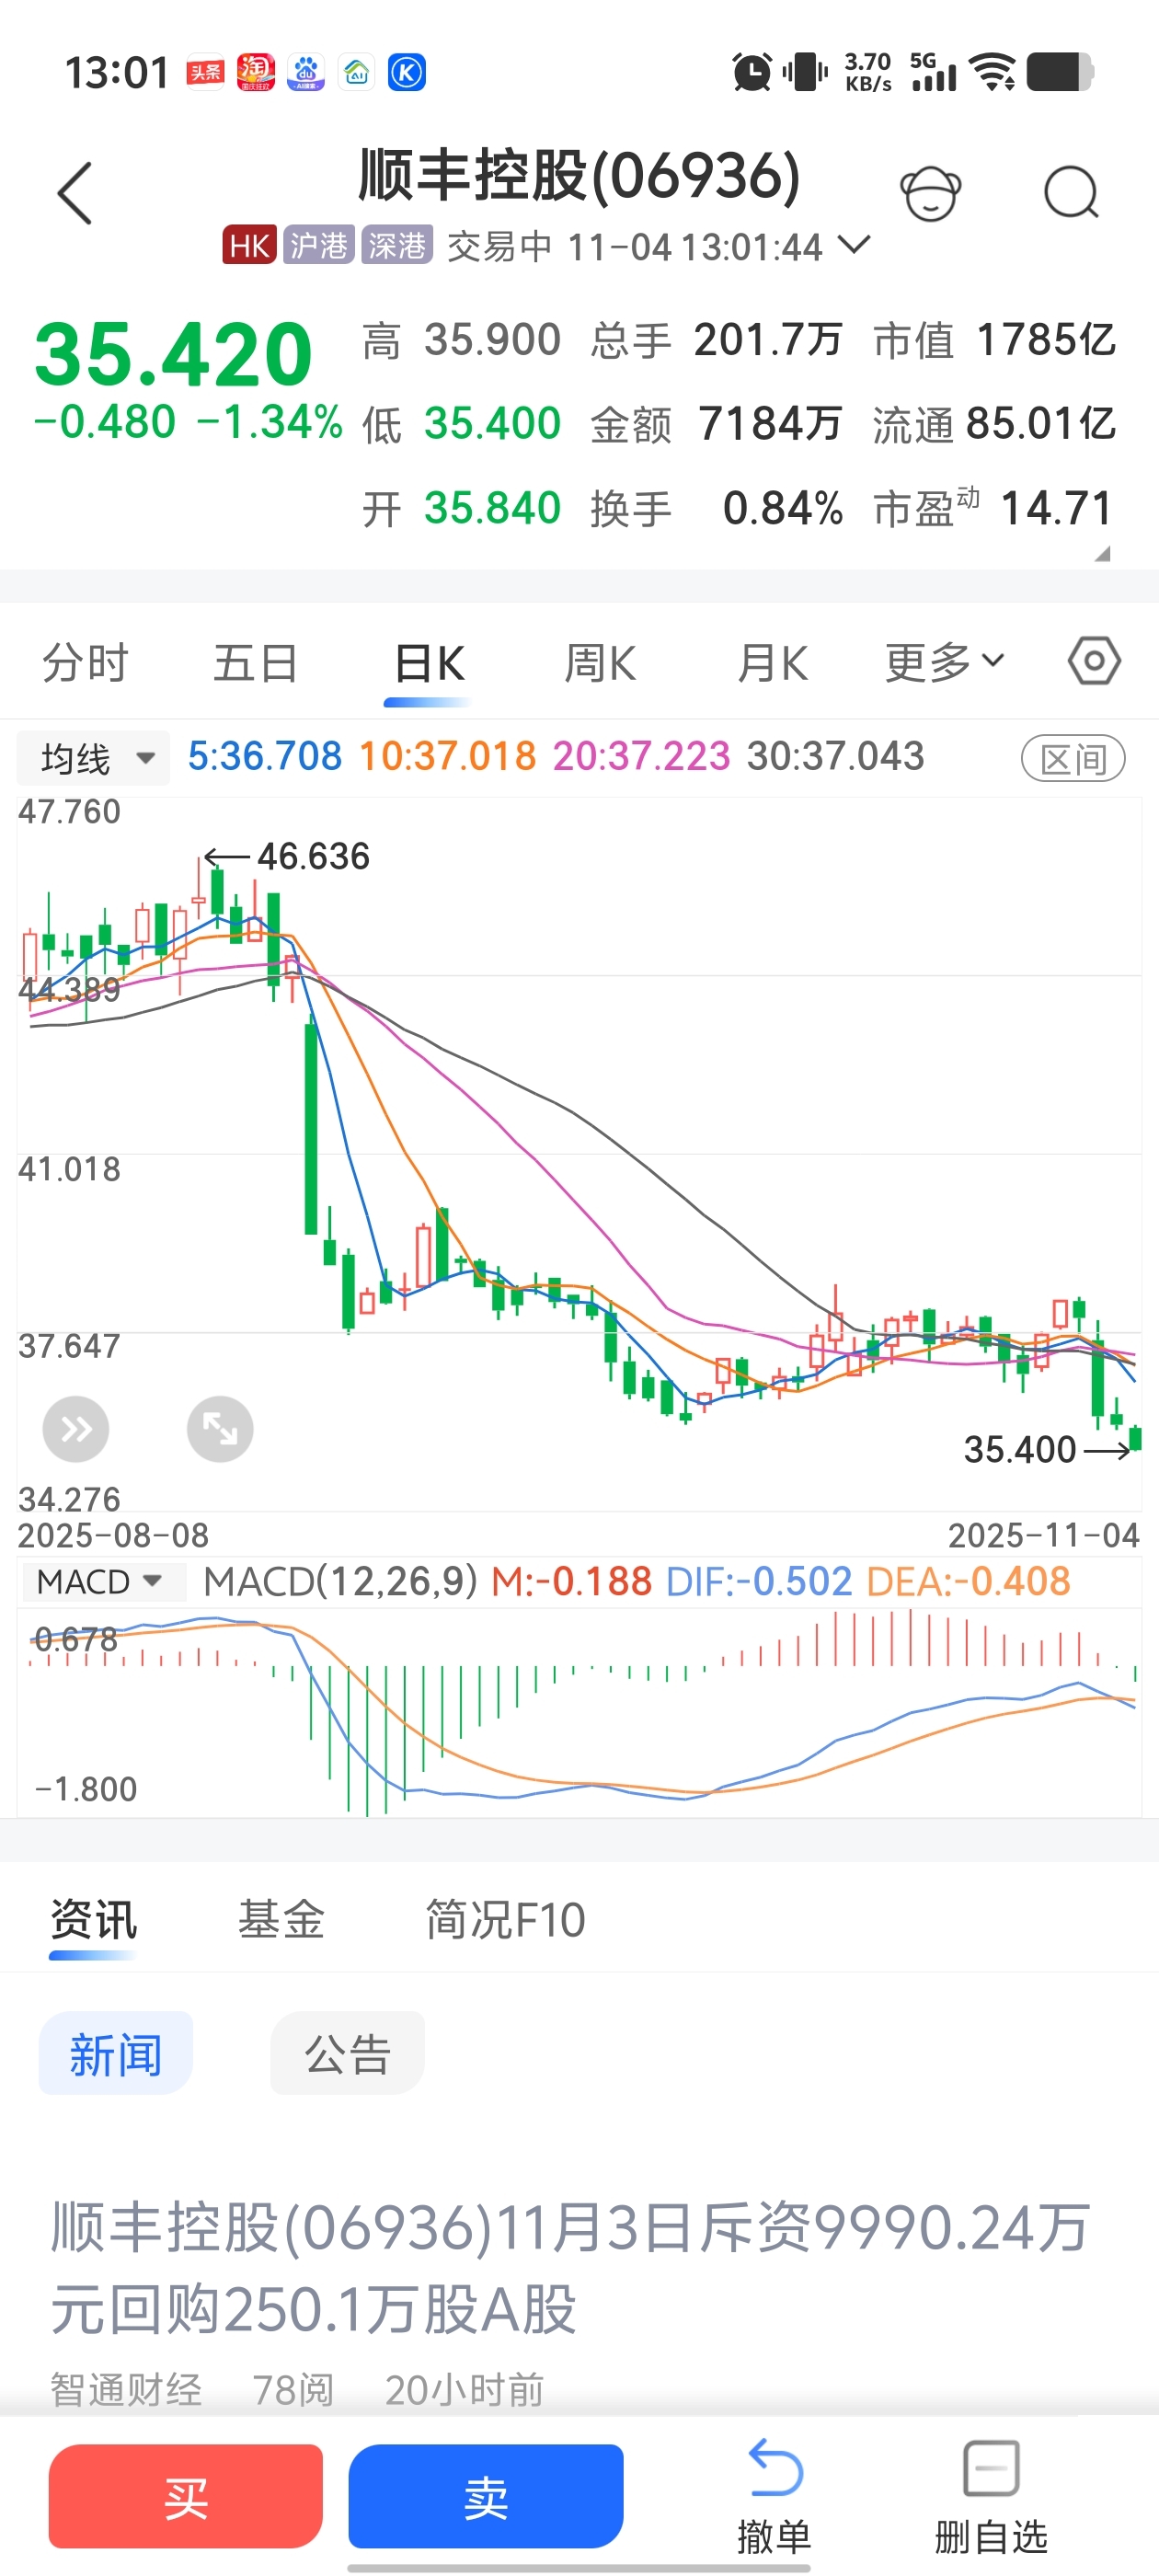Switch to 周K chart tab

pos(600,662)
